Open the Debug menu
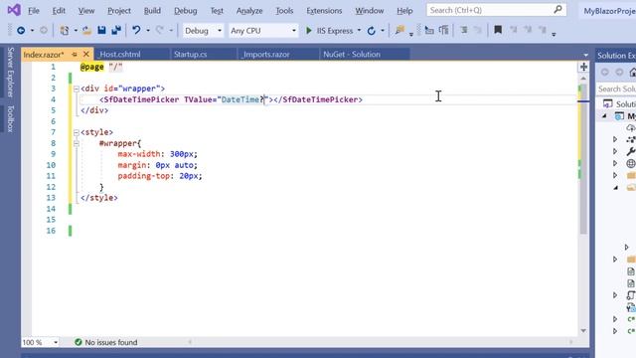 pyautogui.click(x=186, y=11)
